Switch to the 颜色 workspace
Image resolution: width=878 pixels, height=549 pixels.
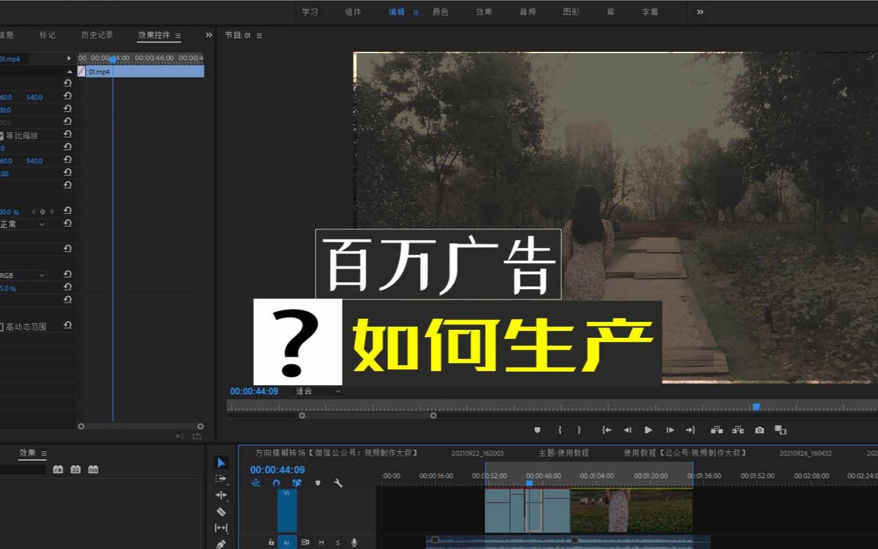pyautogui.click(x=441, y=12)
